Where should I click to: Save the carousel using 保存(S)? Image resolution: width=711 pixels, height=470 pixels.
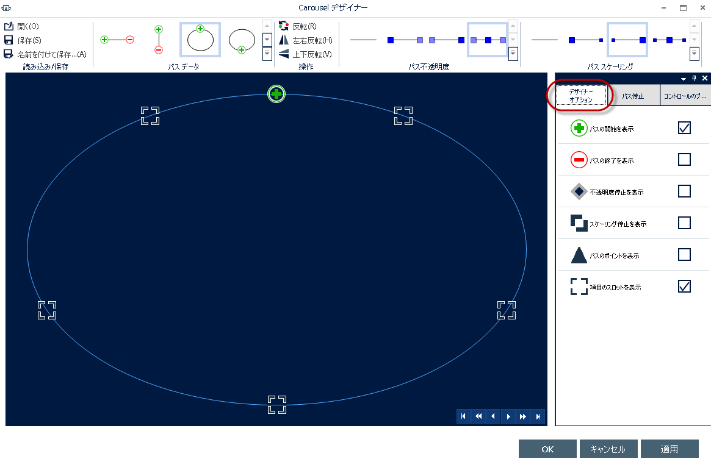[24, 39]
